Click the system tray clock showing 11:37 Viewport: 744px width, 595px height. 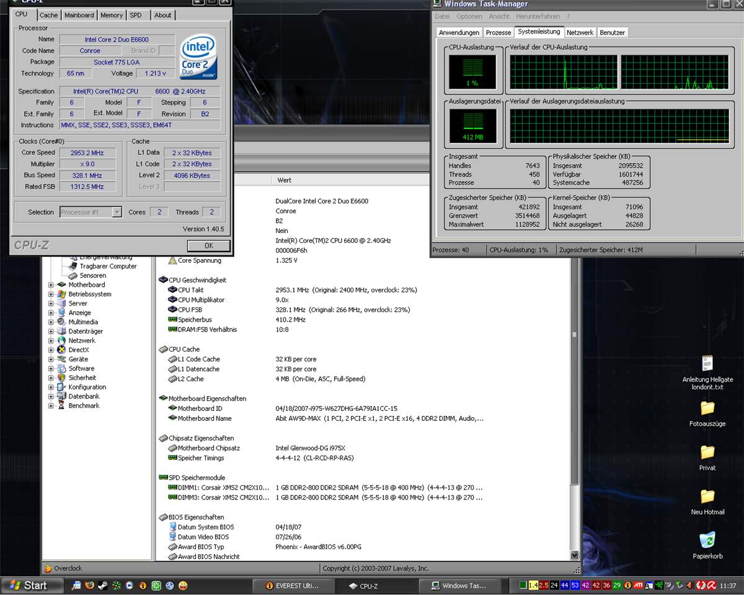[x=729, y=586]
